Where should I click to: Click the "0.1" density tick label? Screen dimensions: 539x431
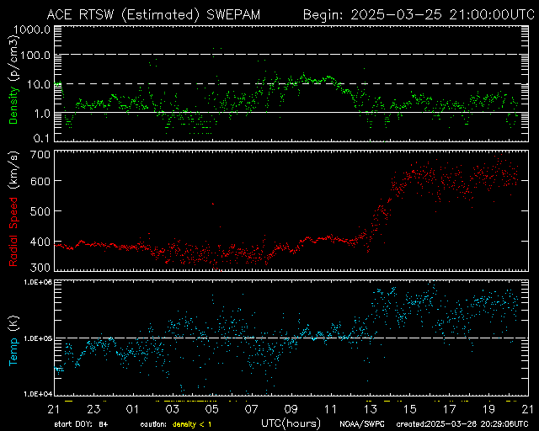tap(42, 138)
